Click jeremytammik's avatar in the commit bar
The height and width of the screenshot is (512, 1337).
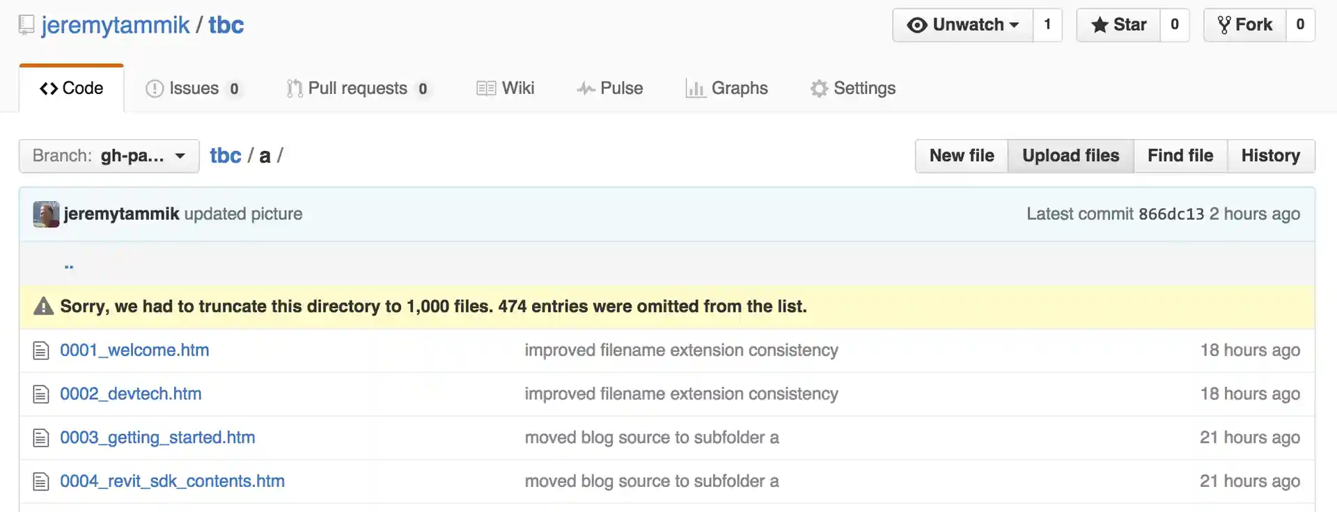pos(46,214)
